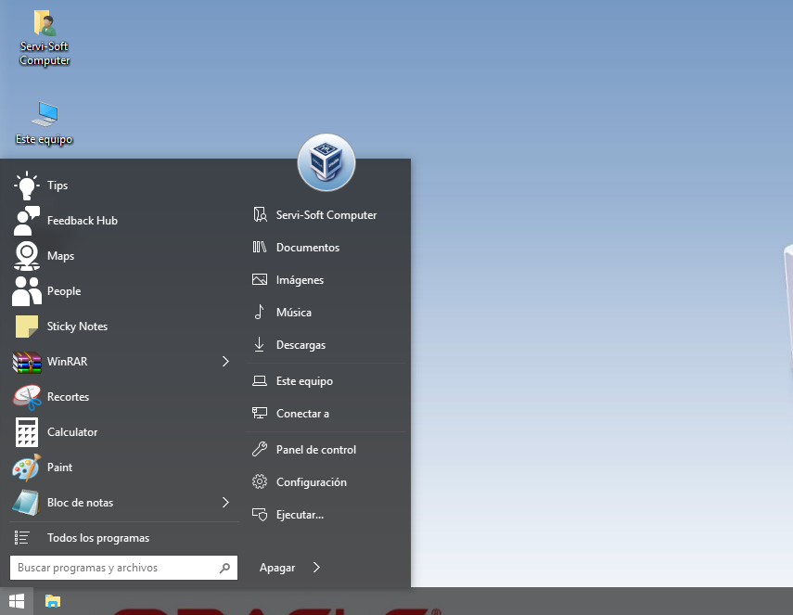Click the Windows Start button

[x=17, y=601]
